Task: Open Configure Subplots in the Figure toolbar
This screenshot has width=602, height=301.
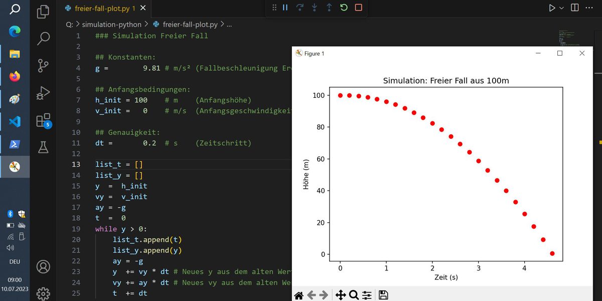Action: [x=367, y=295]
